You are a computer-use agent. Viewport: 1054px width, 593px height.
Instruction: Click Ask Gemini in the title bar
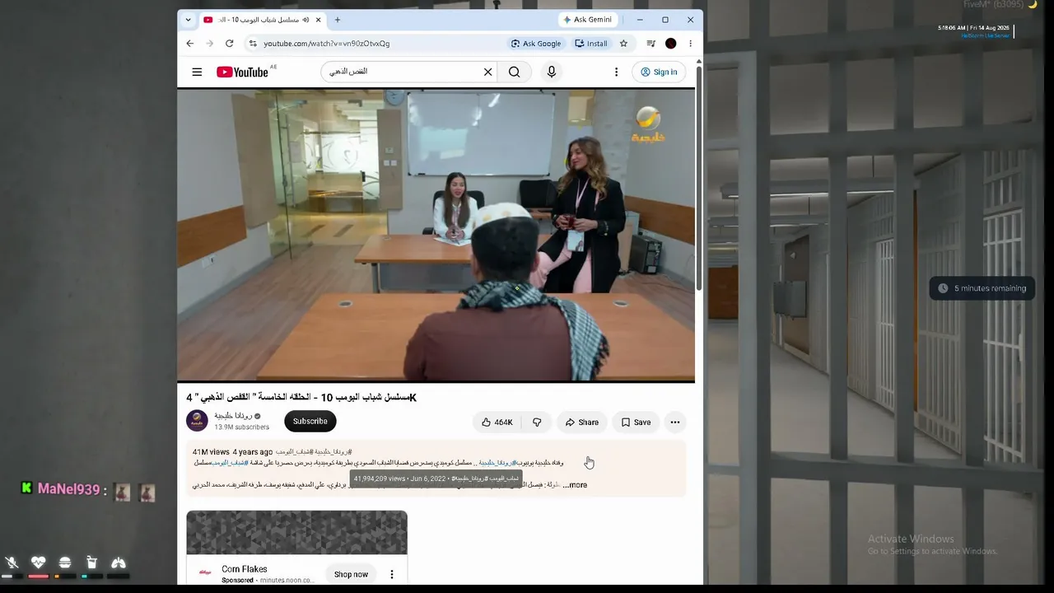587,20
